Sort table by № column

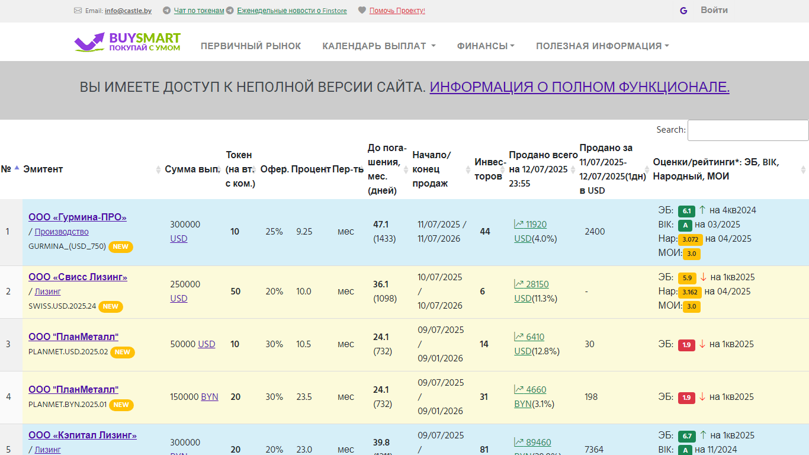coord(11,169)
